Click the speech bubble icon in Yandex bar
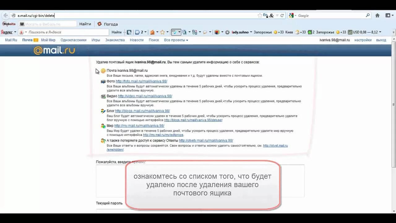Image resolution: width=396 pixels, height=223 pixels. click(205, 32)
